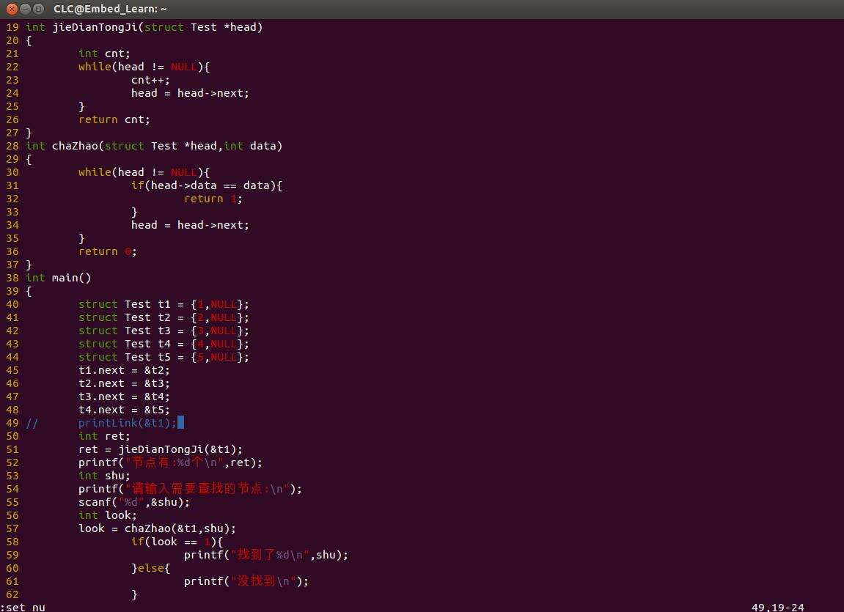Screen dimensions: 844x612
Task: Click line number 49 in the gutter
Action: pyautogui.click(x=12, y=423)
